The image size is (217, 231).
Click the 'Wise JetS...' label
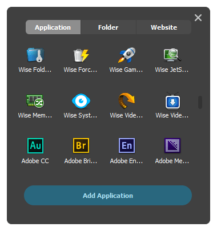pyautogui.click(x=172, y=70)
